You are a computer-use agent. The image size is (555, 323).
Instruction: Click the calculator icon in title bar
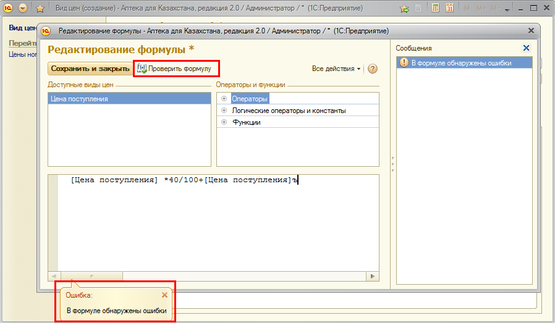click(436, 9)
